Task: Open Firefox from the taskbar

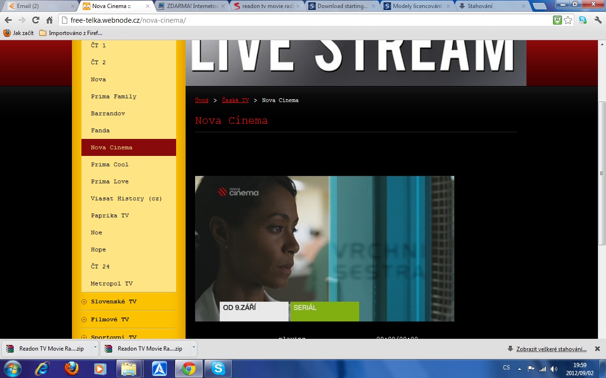Action: click(72, 368)
